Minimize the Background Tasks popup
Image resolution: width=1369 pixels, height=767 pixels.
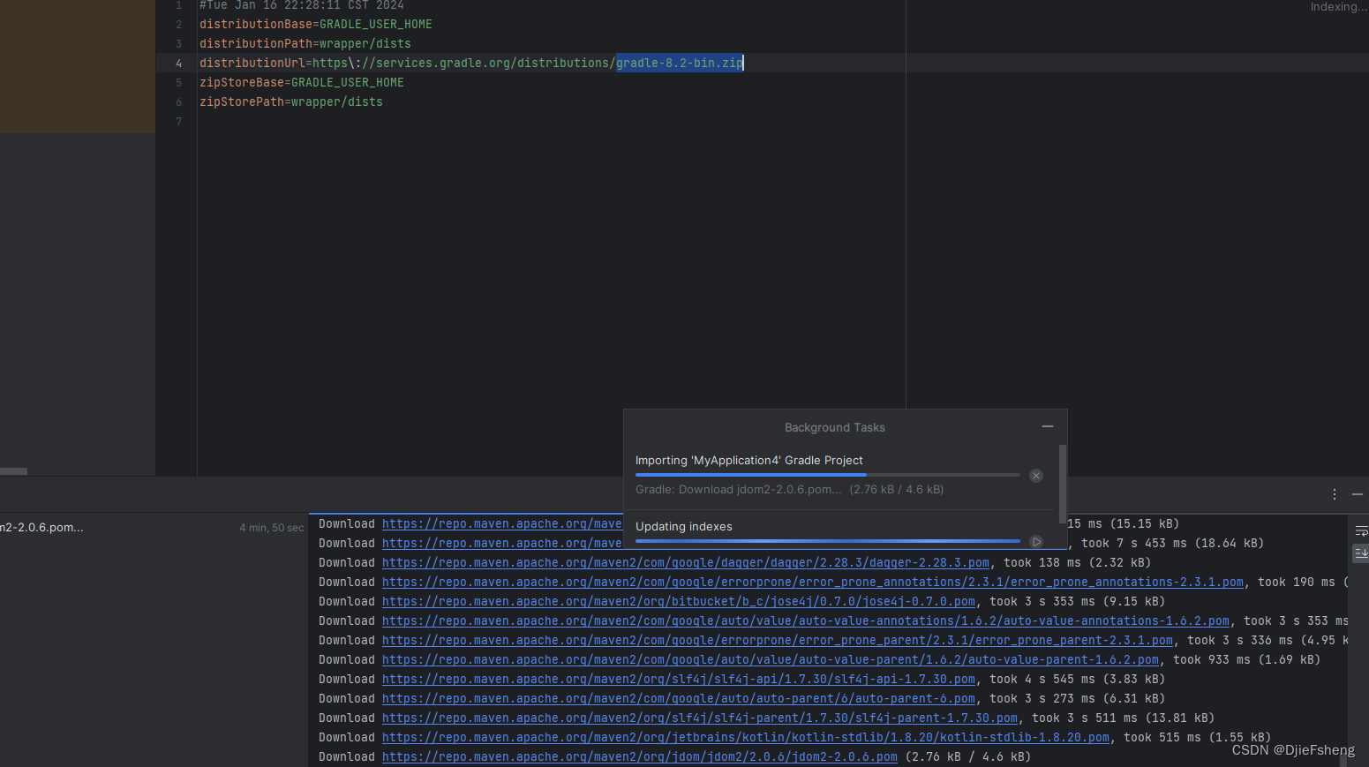(1048, 426)
